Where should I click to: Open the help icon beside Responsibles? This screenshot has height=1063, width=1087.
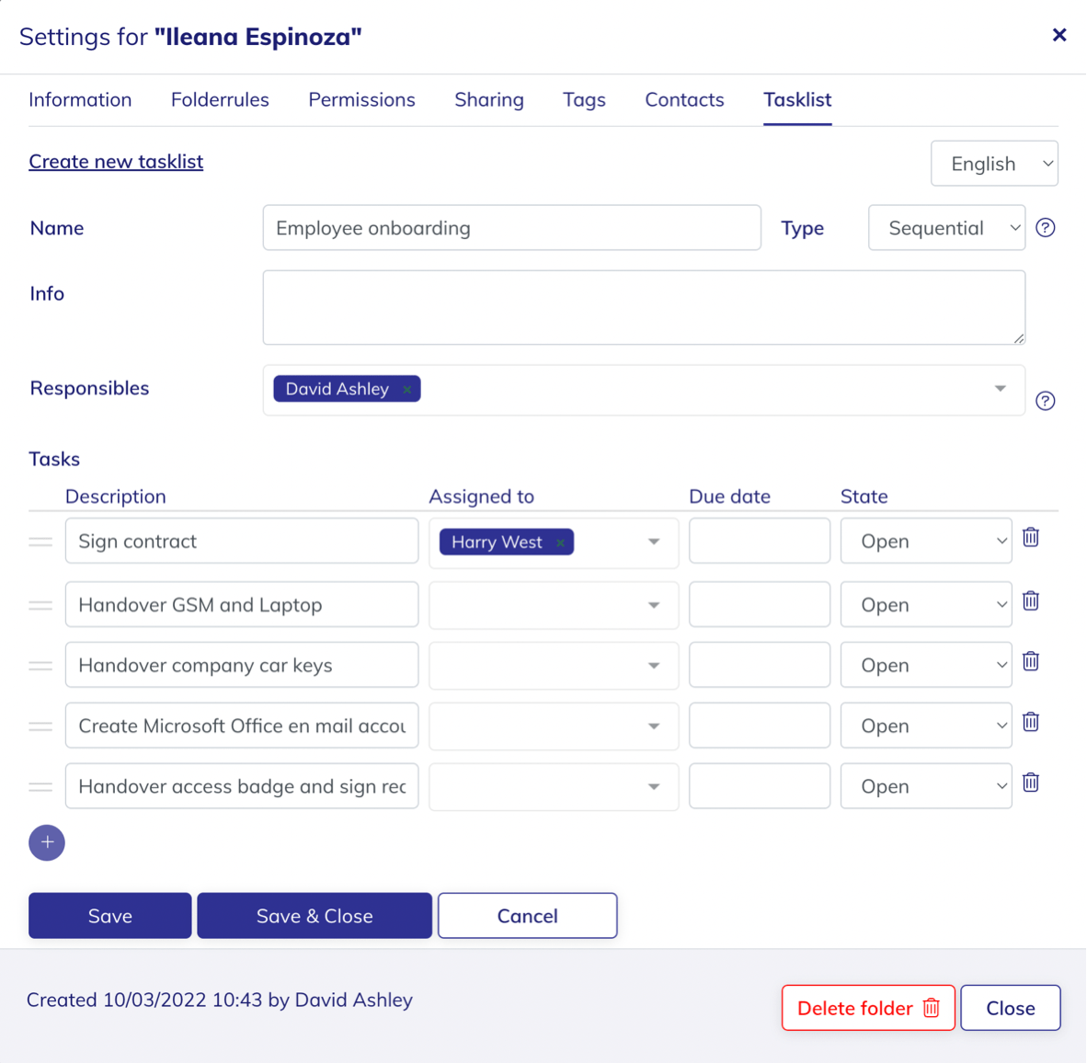1045,401
